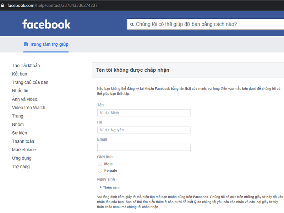Go to Trang chủ của bạn topic
284x213 pixels.
(x=30, y=82)
